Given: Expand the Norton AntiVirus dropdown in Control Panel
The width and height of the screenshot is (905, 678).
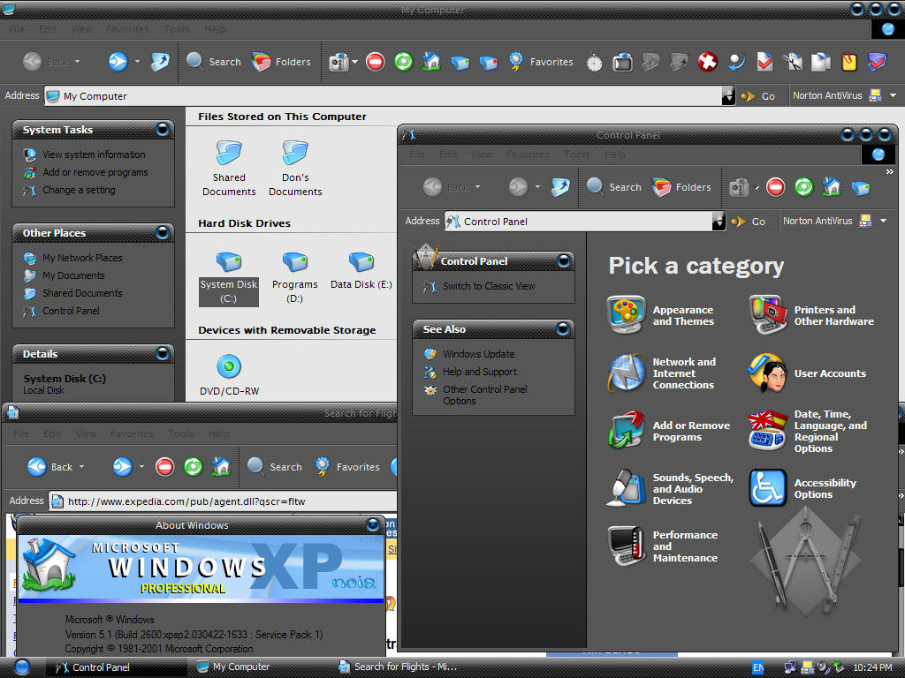Looking at the screenshot, I should click(883, 221).
